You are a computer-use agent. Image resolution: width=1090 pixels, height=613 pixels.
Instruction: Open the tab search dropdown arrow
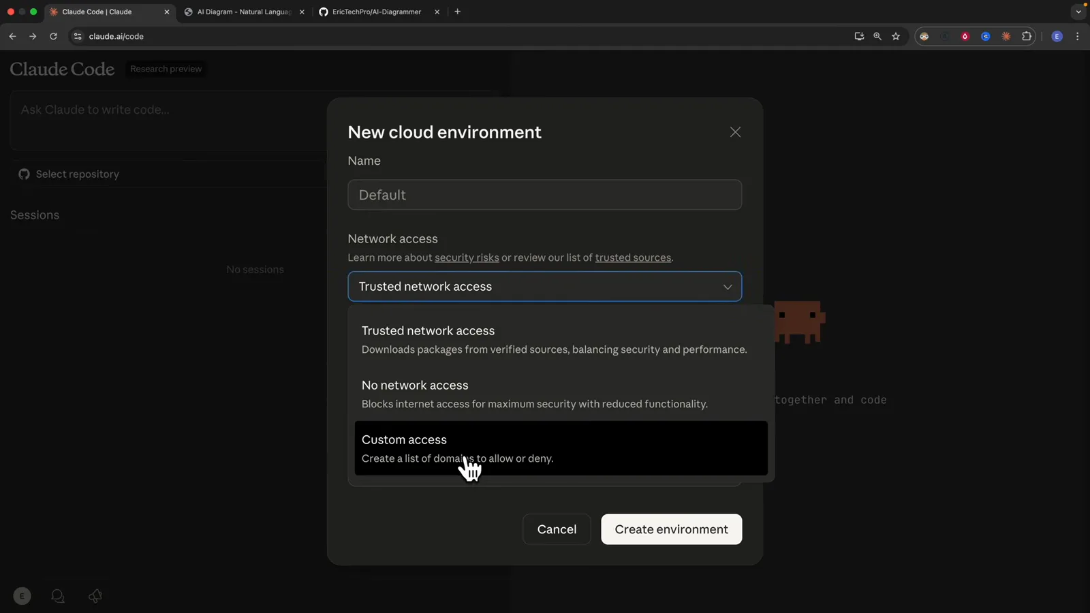point(1078,12)
